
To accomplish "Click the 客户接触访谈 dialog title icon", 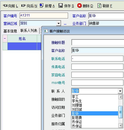I will [x=46, y=31].
